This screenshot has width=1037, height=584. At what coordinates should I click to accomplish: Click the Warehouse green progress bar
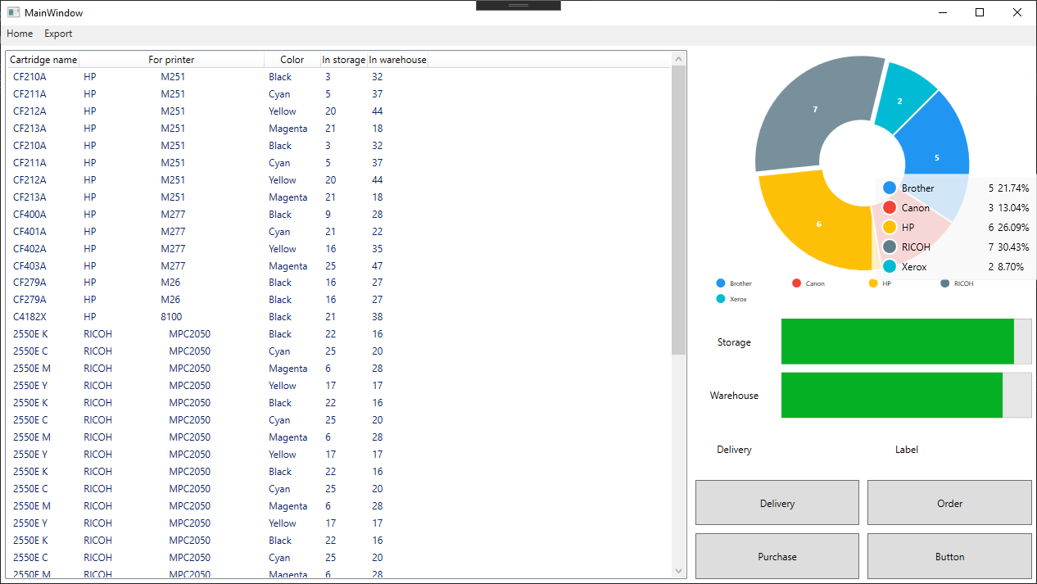[892, 395]
